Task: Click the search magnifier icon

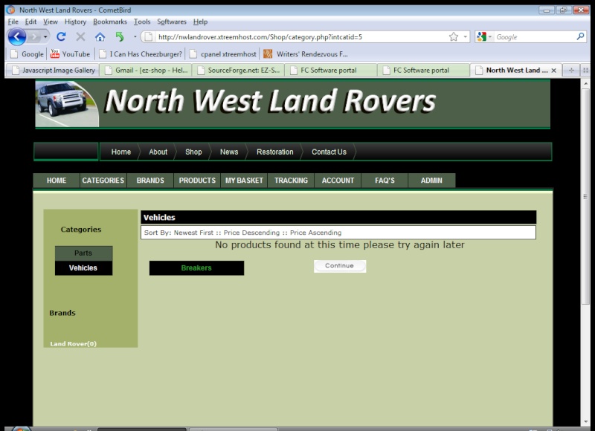Action: [x=580, y=36]
